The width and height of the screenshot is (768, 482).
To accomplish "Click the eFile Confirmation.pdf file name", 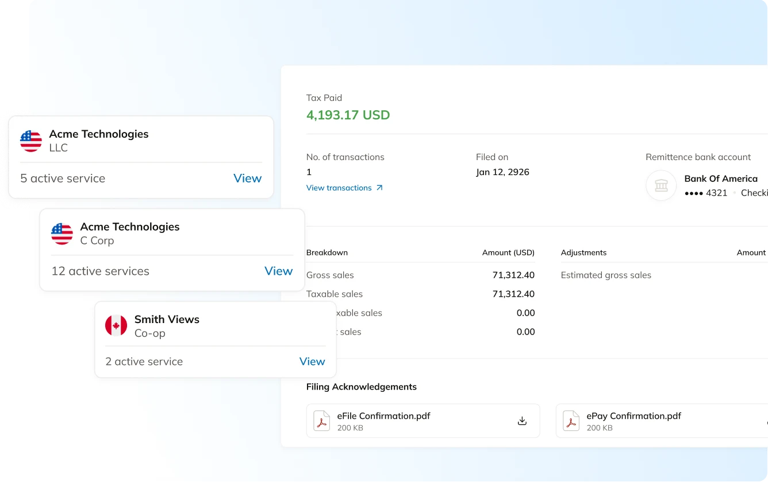I will 383,416.
